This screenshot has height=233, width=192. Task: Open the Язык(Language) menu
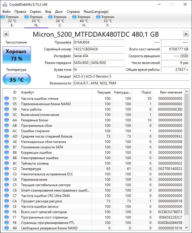pos(96,12)
